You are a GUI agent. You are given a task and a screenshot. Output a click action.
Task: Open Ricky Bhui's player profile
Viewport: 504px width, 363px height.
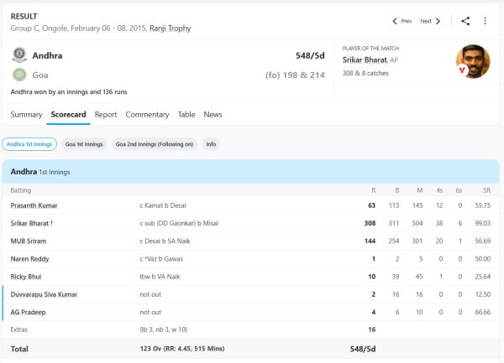[x=28, y=276]
